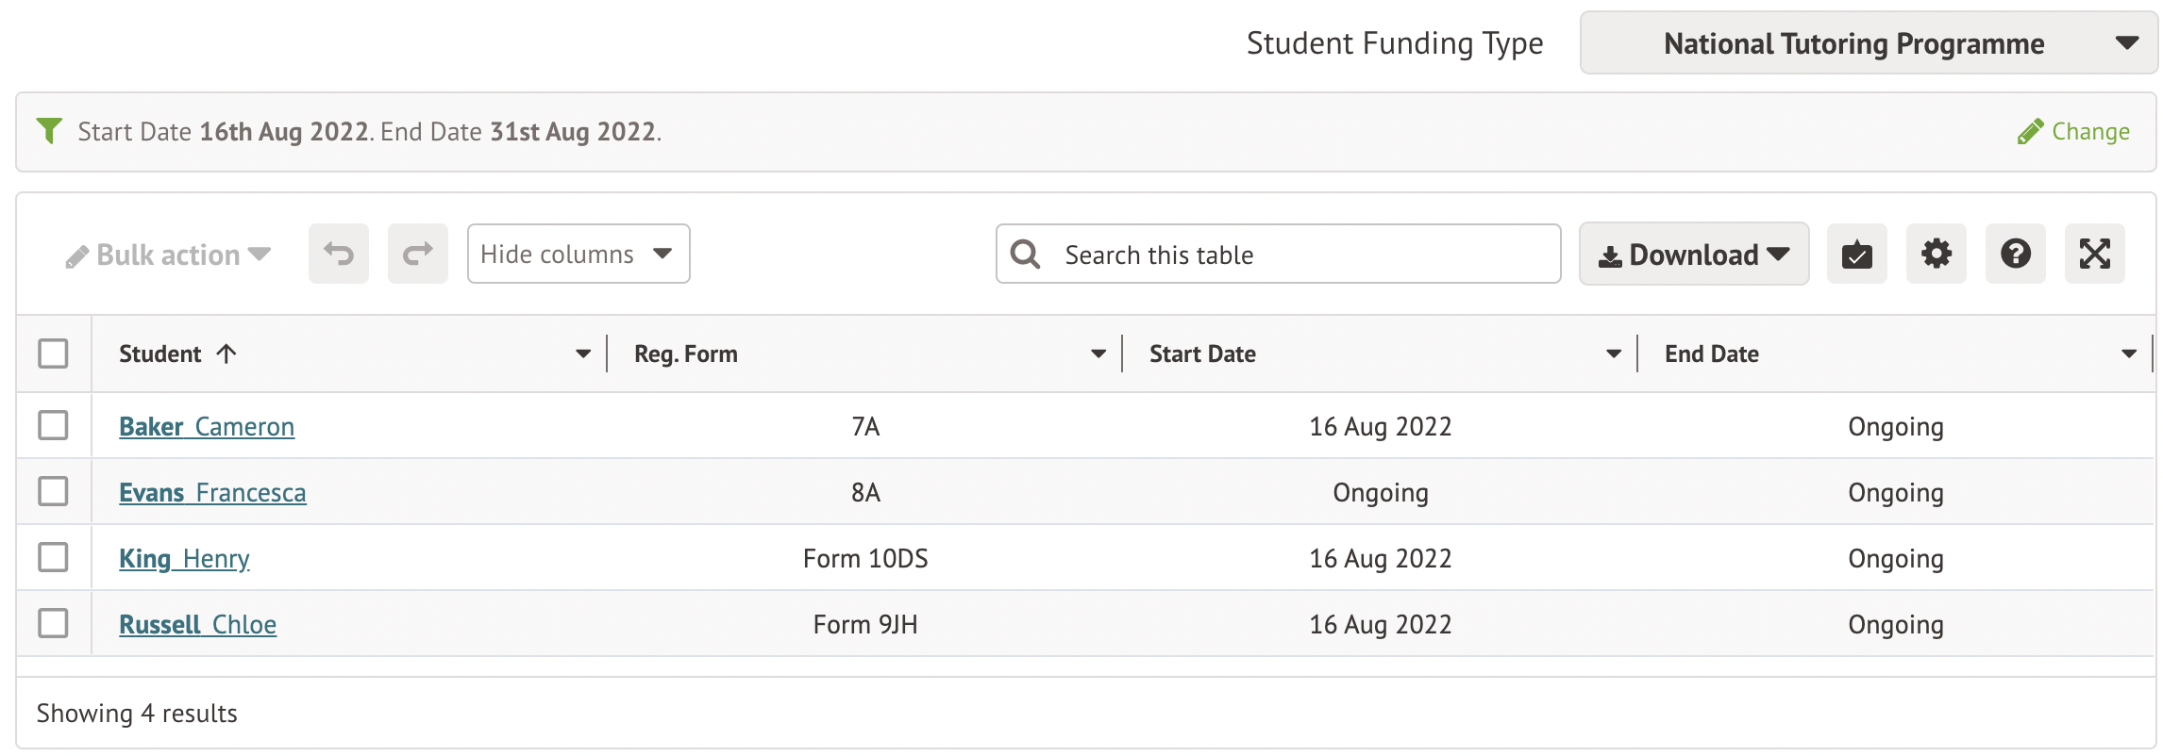Viewport: 2163px width, 756px height.
Task: Tick the select-all header checkbox
Action: [x=54, y=353]
